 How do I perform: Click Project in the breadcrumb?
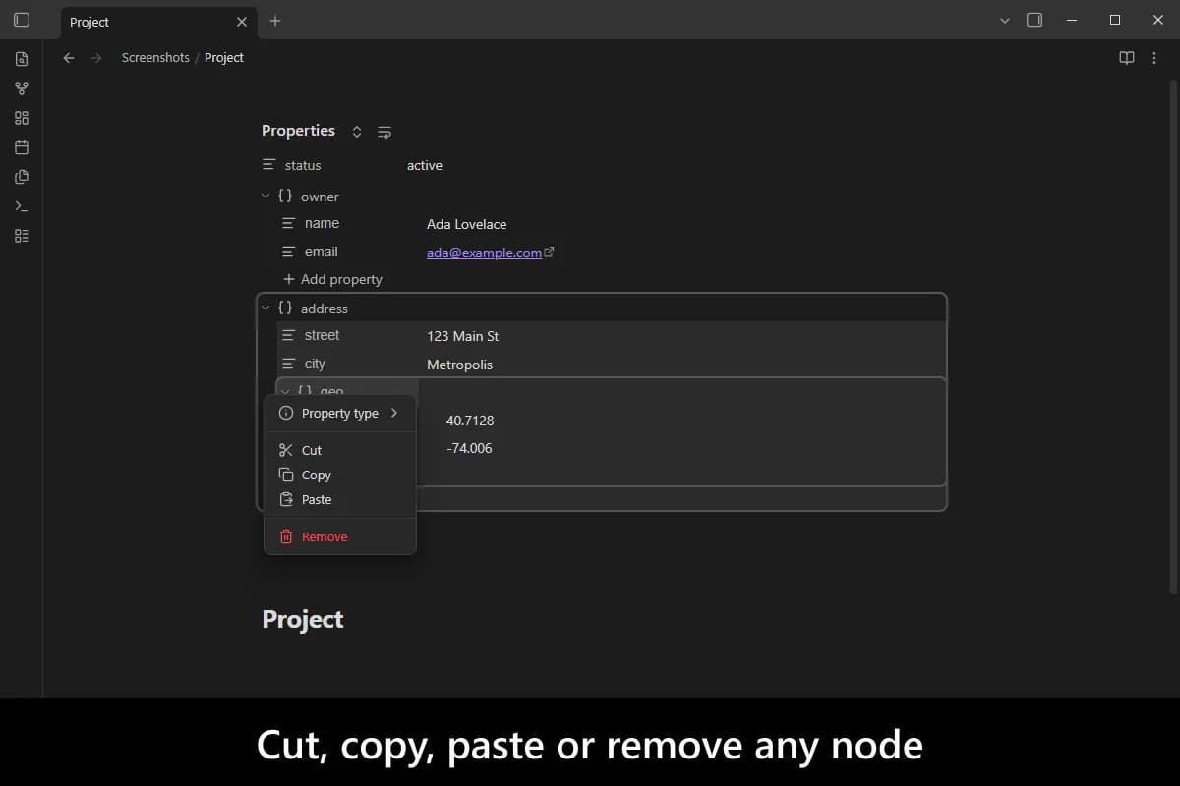pos(224,58)
